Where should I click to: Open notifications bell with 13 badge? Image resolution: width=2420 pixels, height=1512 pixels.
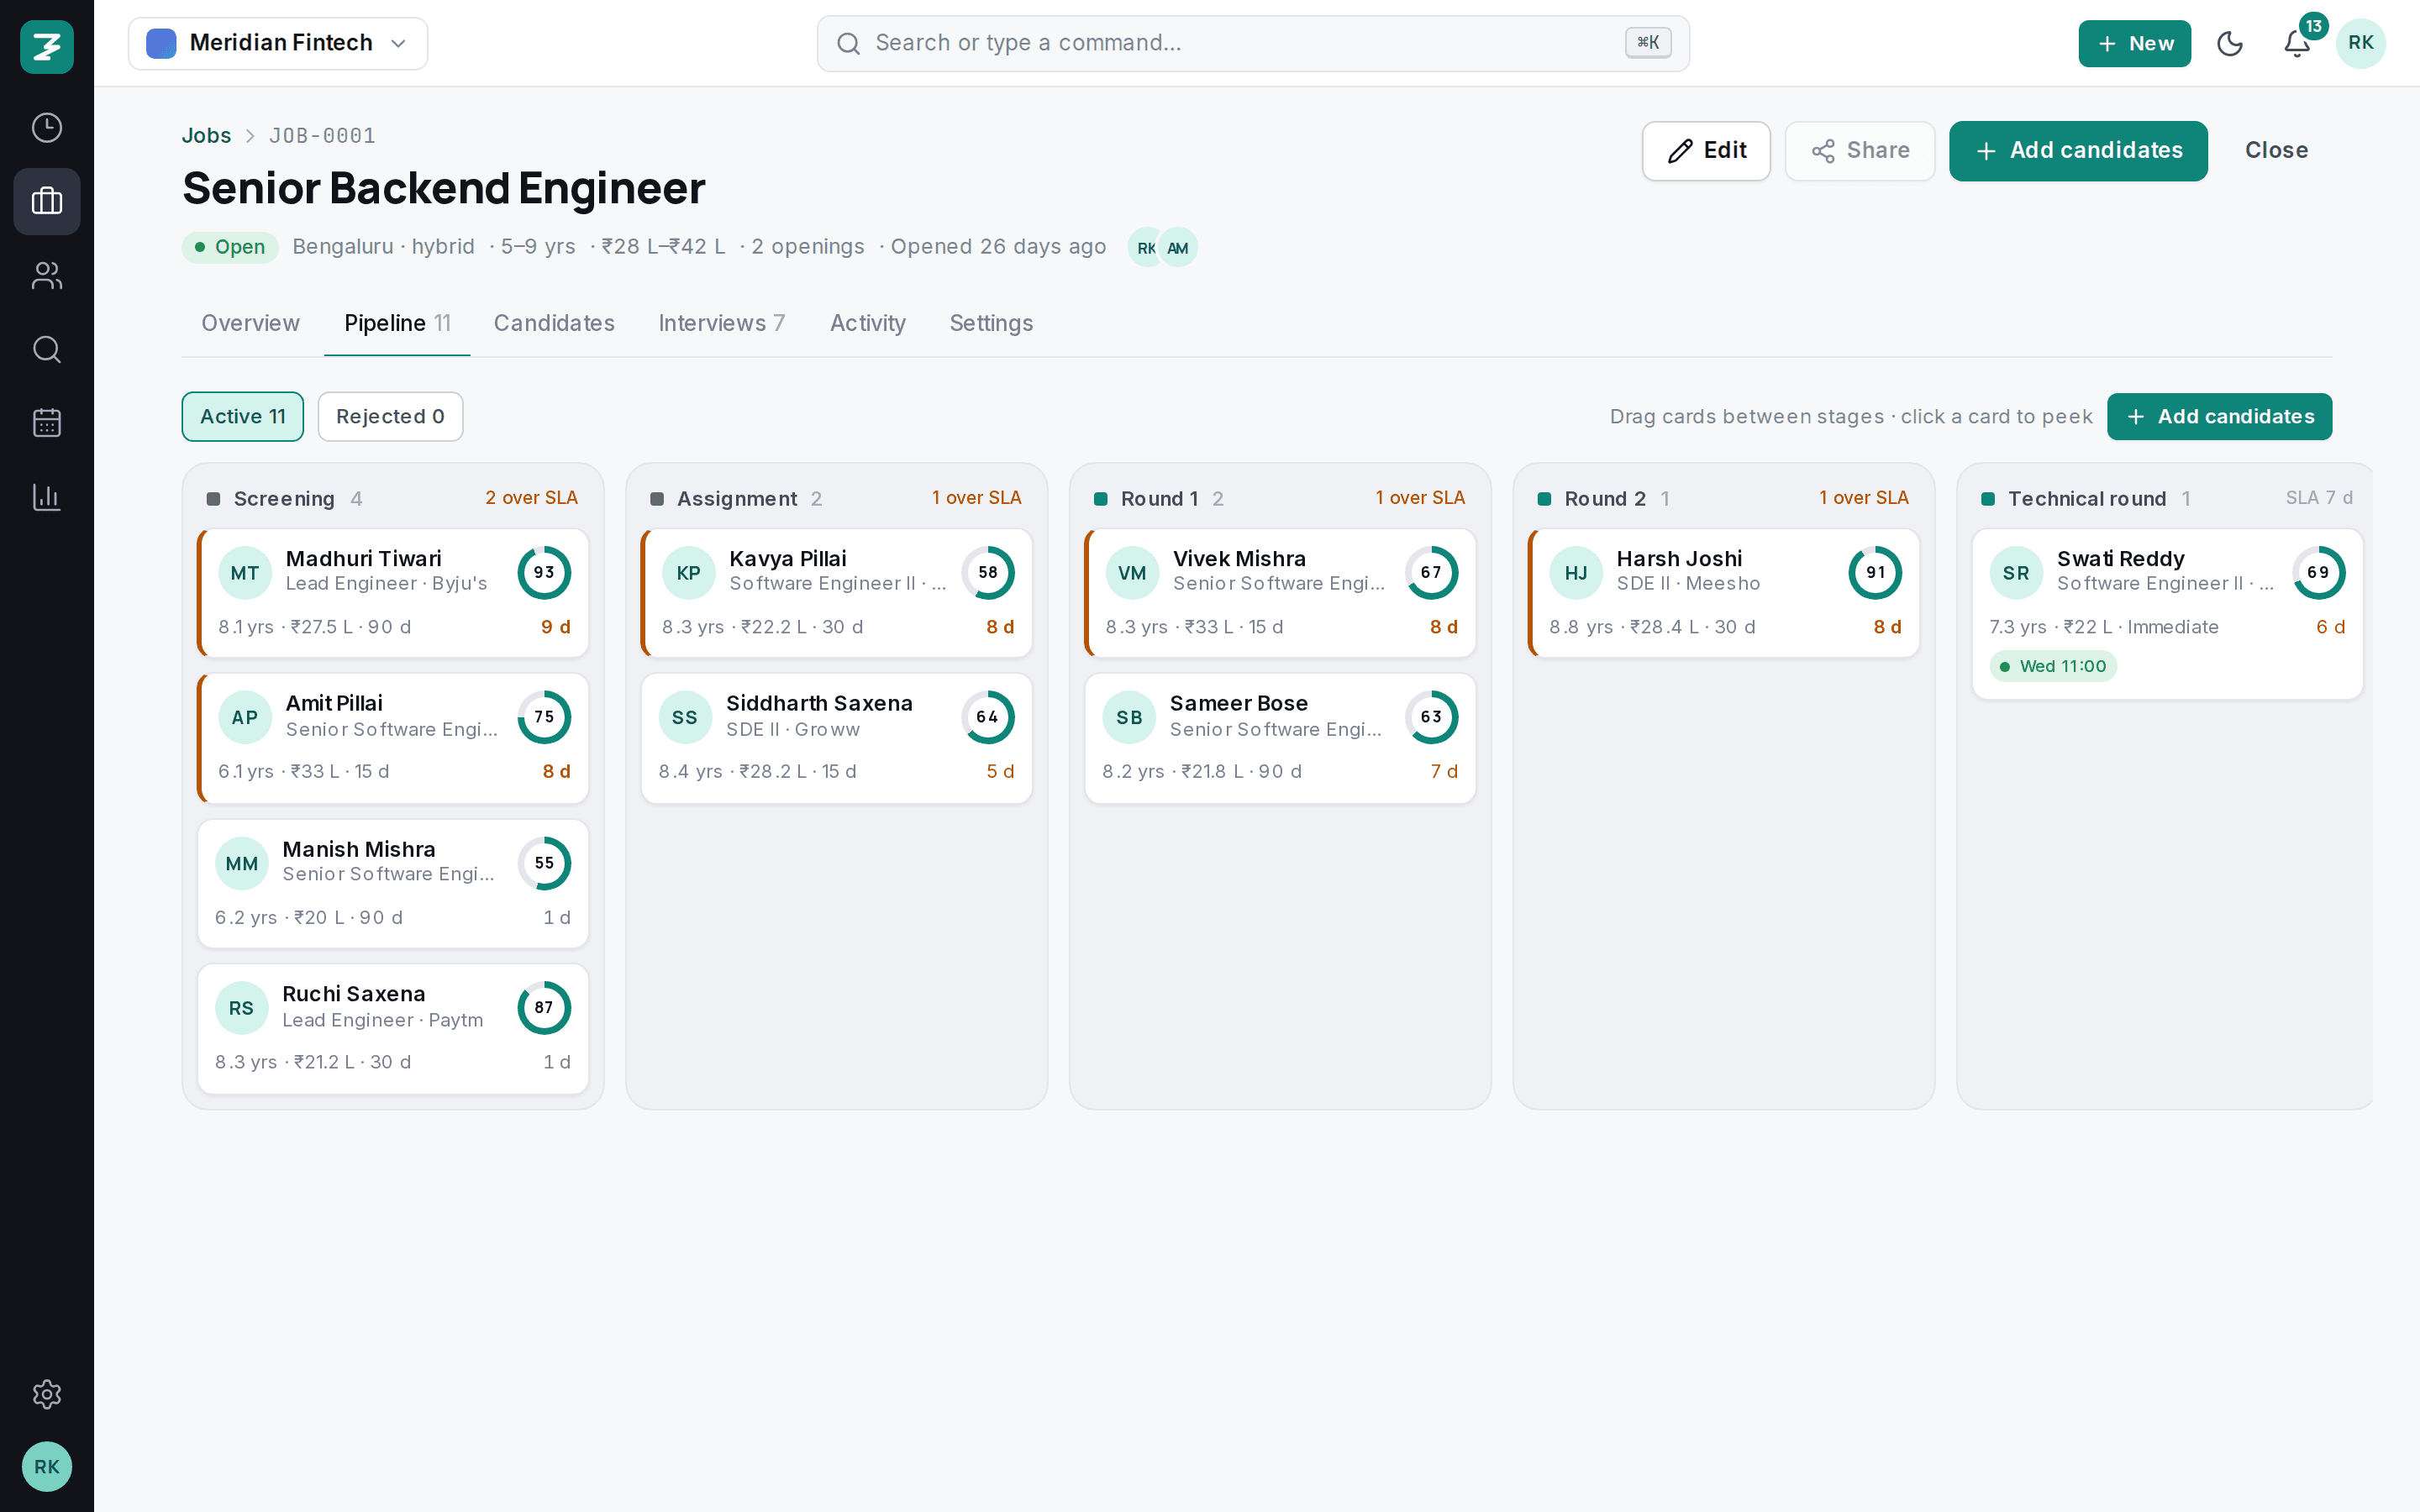[x=2297, y=43]
